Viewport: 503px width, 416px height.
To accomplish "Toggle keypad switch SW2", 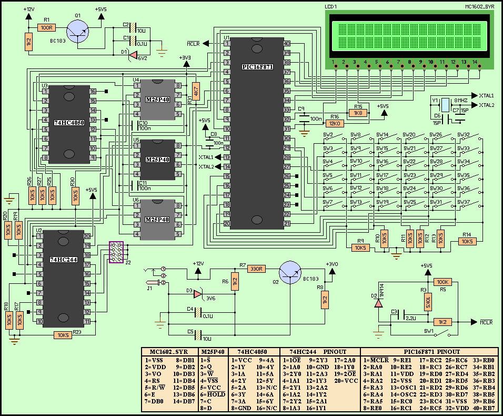I will coord(335,137).
